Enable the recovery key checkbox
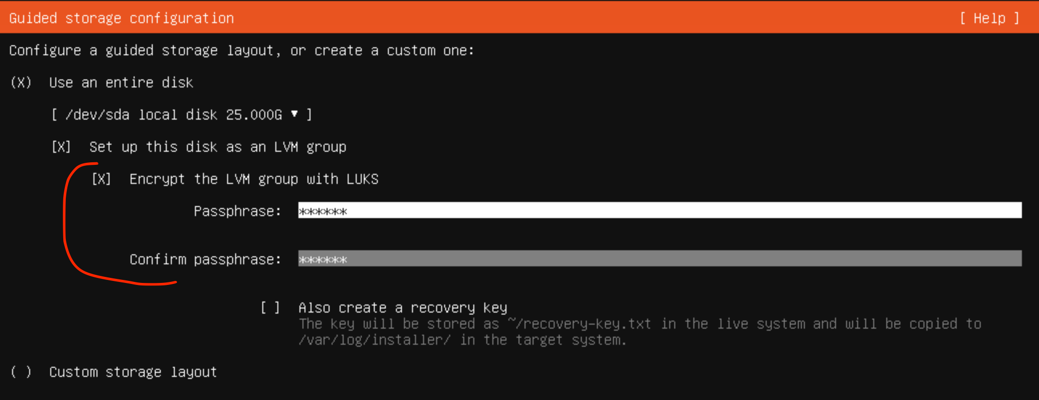 pyautogui.click(x=270, y=308)
